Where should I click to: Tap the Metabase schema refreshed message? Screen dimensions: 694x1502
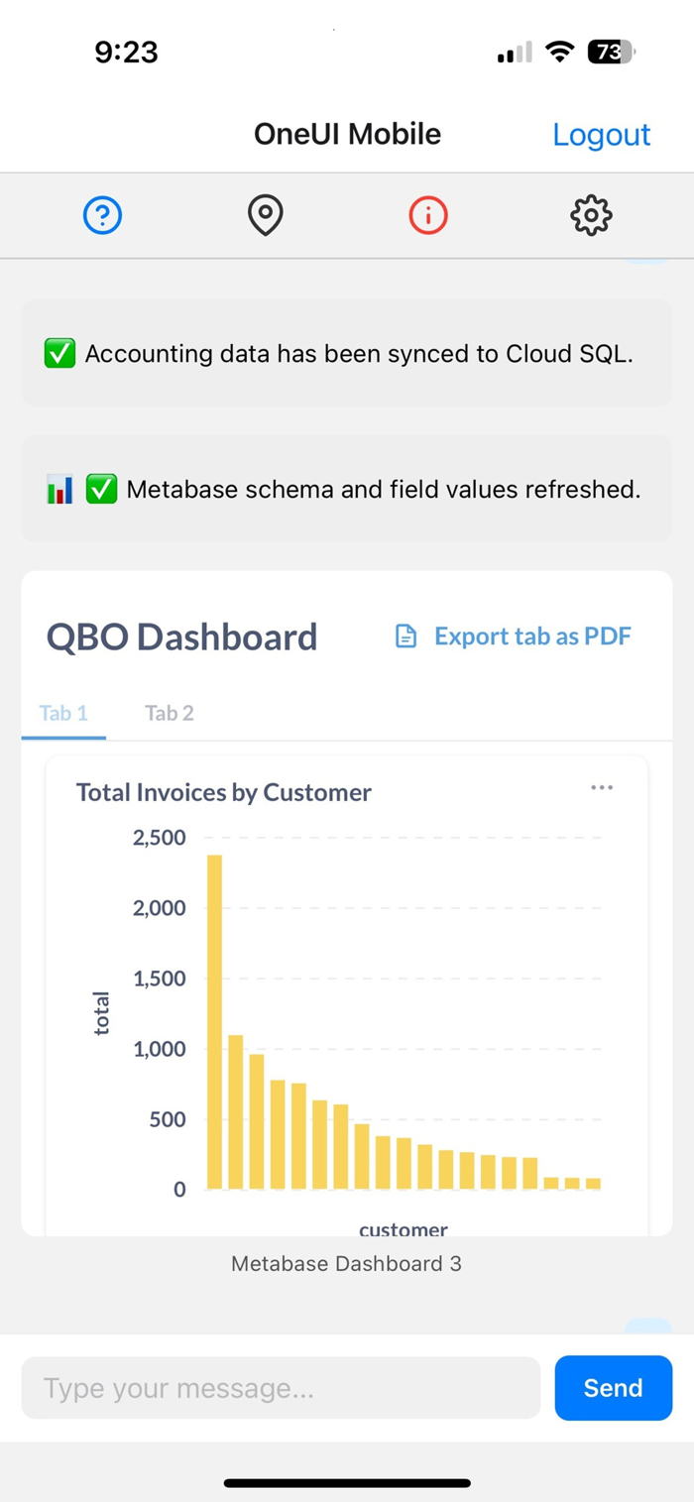pos(347,489)
